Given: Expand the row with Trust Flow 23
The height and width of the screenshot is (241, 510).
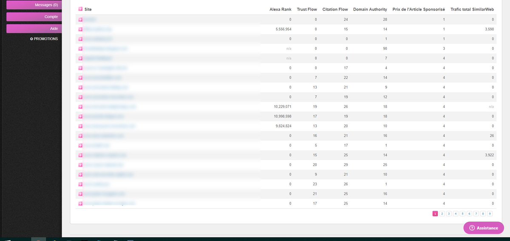Looking at the screenshot, I should 80,184.
